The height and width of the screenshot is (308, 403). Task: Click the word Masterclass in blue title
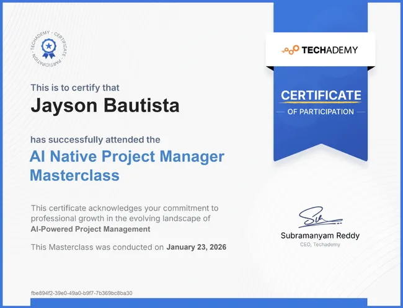coord(75,175)
